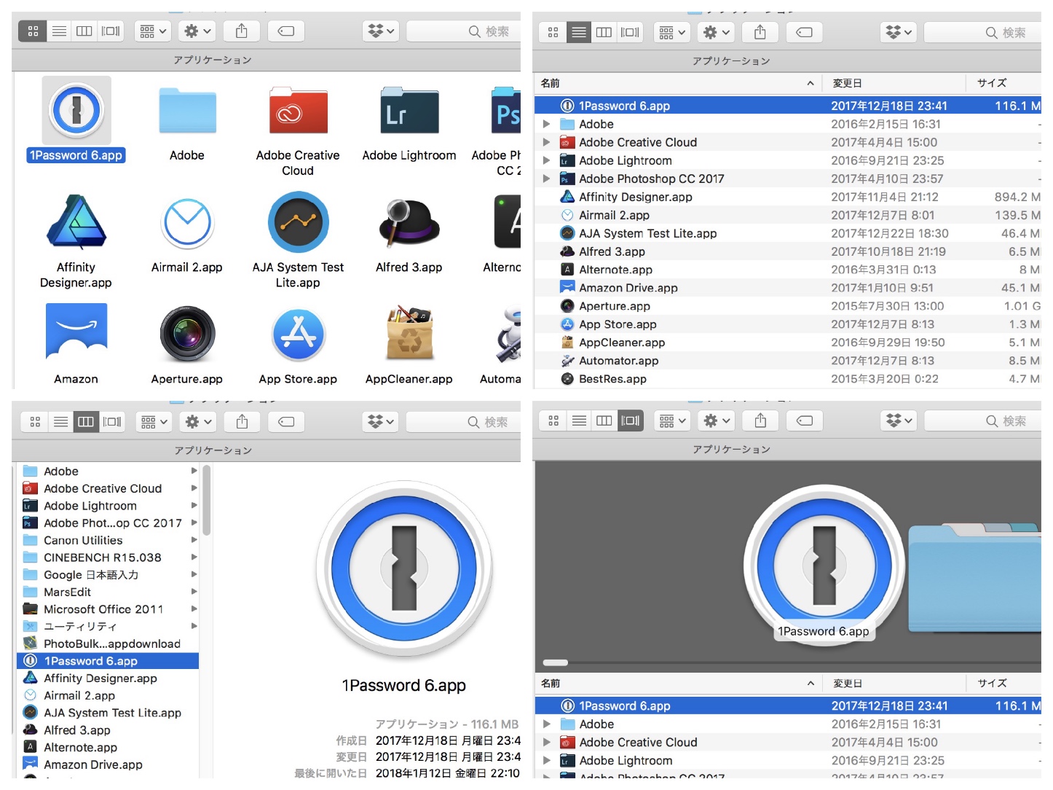Switch icon-view window to column view
Viewport: 1053px width, 790px height.
pyautogui.click(x=84, y=31)
